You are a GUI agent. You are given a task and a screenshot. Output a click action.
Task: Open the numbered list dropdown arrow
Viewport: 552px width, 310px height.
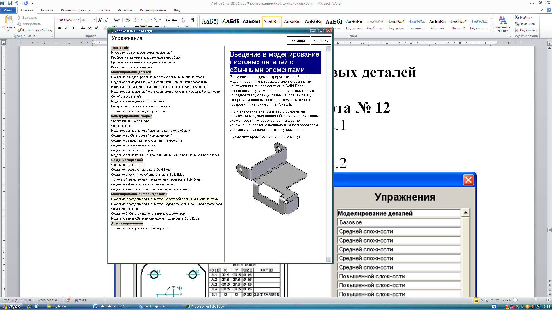coord(151,20)
